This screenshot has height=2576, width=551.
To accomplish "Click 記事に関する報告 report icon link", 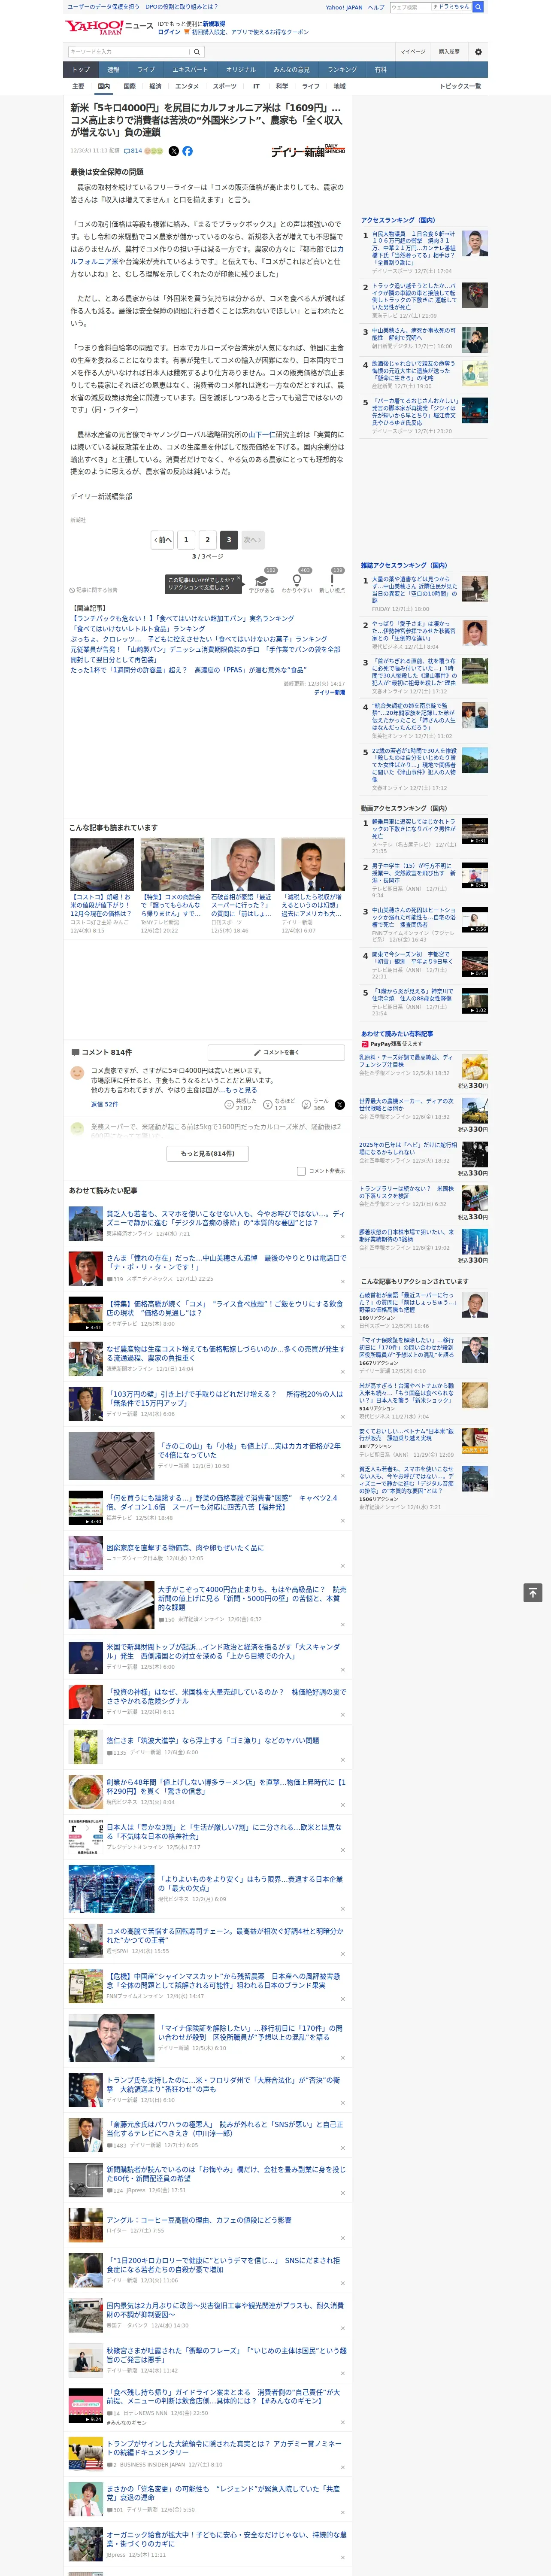I will [93, 590].
